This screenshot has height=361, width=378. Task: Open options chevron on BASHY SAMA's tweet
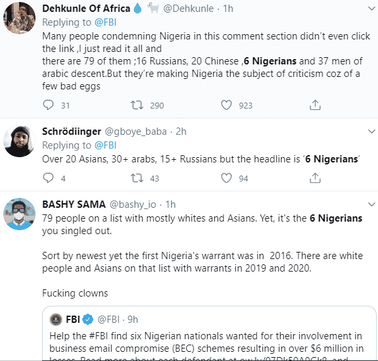[371, 205]
